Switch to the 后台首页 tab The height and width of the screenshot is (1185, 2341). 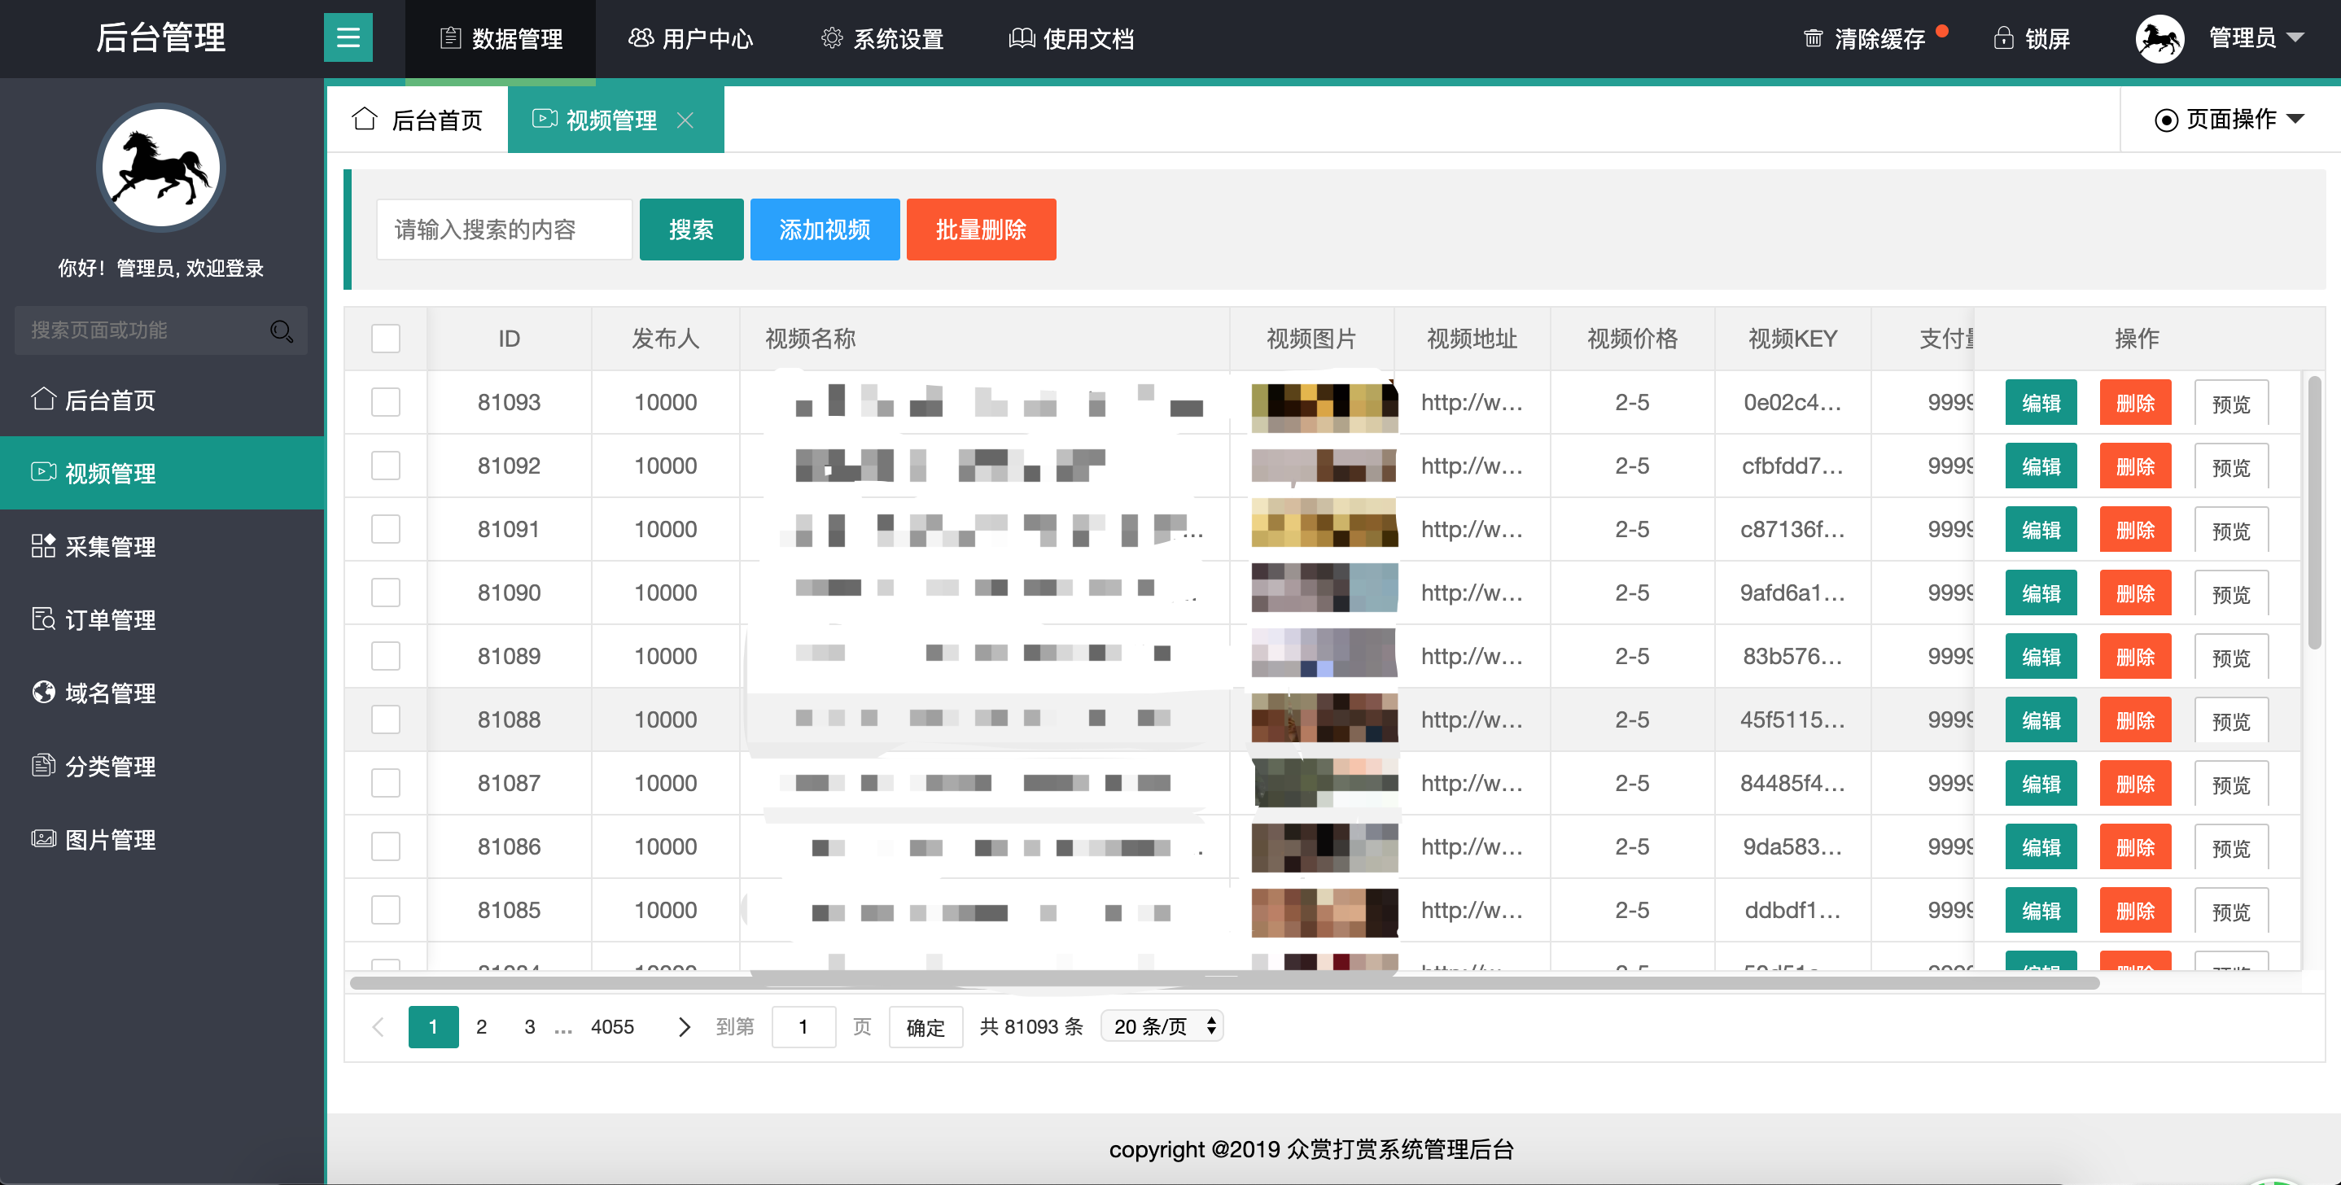coord(417,120)
